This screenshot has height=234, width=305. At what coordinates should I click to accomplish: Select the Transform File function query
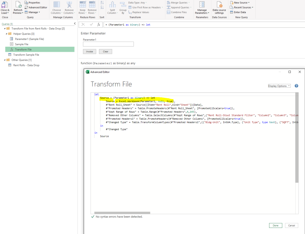40,49
